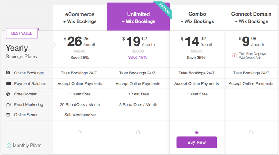Select the Unlimited plan radio button
The height and width of the screenshot is (155, 279).
pos(138,132)
